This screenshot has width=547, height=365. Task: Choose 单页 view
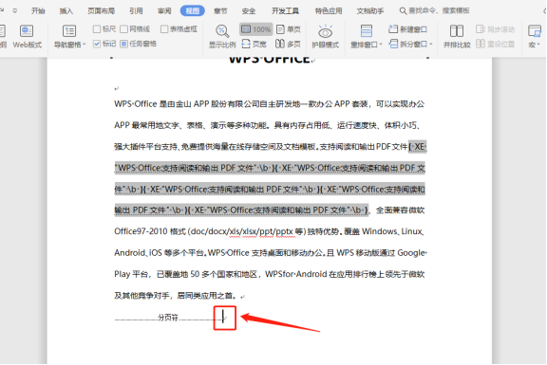point(288,29)
